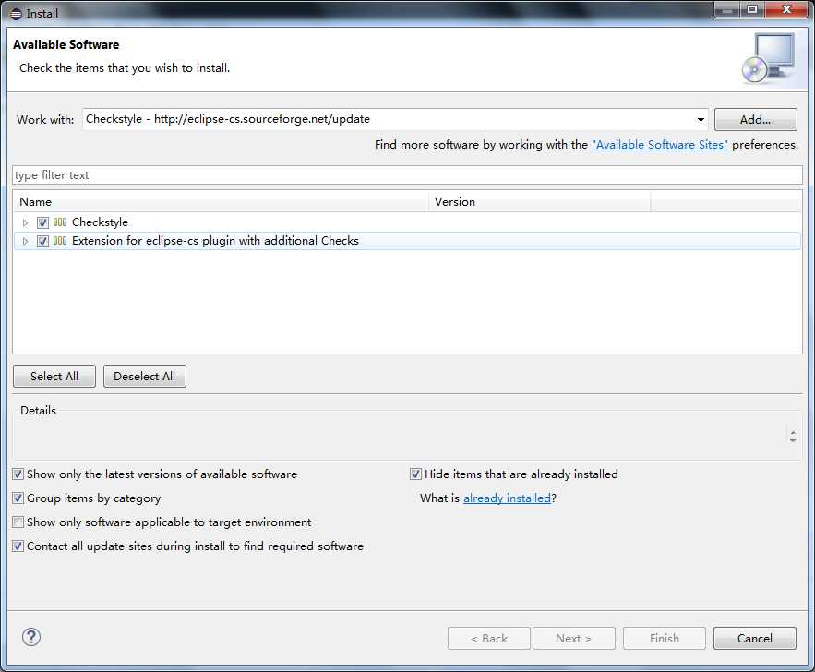Viewport: 815px width, 672px height.
Task: Click the Details area scroll stepper
Action: (x=793, y=436)
